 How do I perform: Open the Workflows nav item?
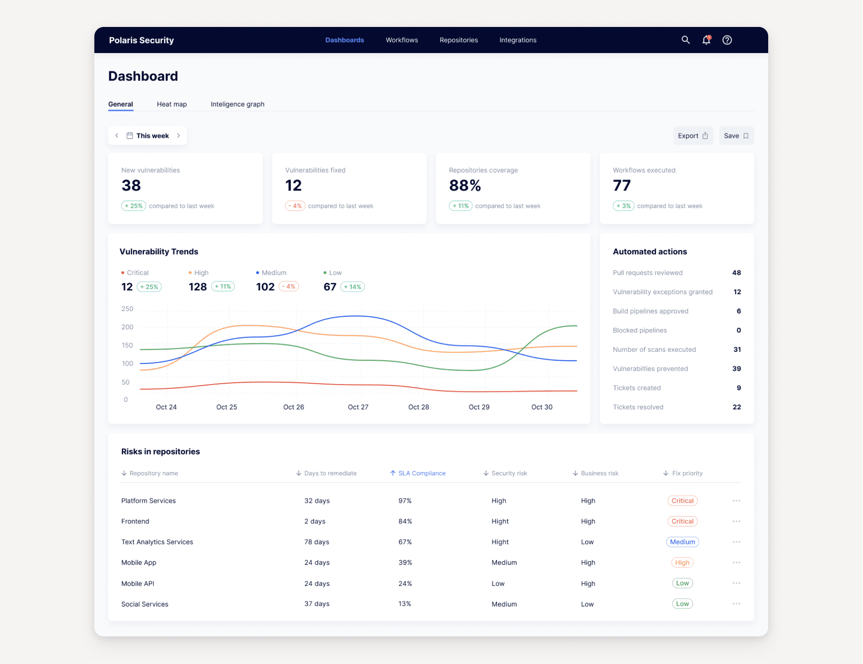pos(402,40)
